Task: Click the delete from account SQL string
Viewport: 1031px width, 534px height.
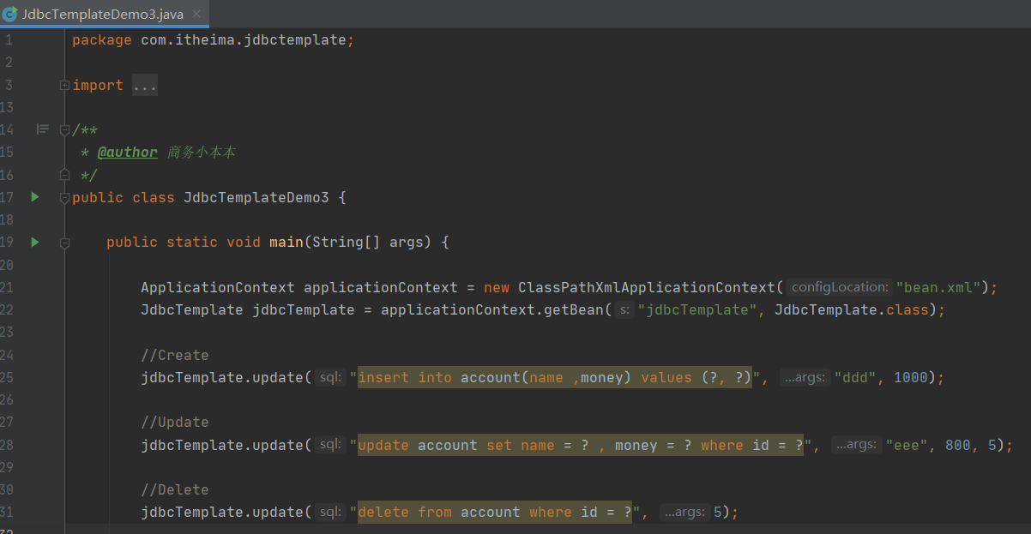Action: (x=495, y=512)
